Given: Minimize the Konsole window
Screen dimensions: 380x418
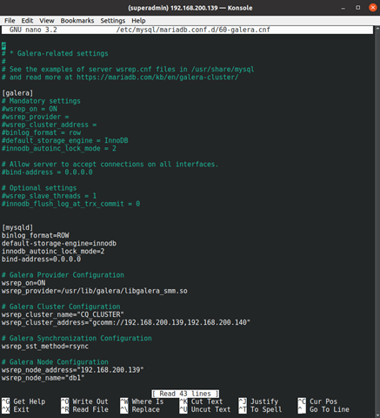Looking at the screenshot, I should 343,8.
